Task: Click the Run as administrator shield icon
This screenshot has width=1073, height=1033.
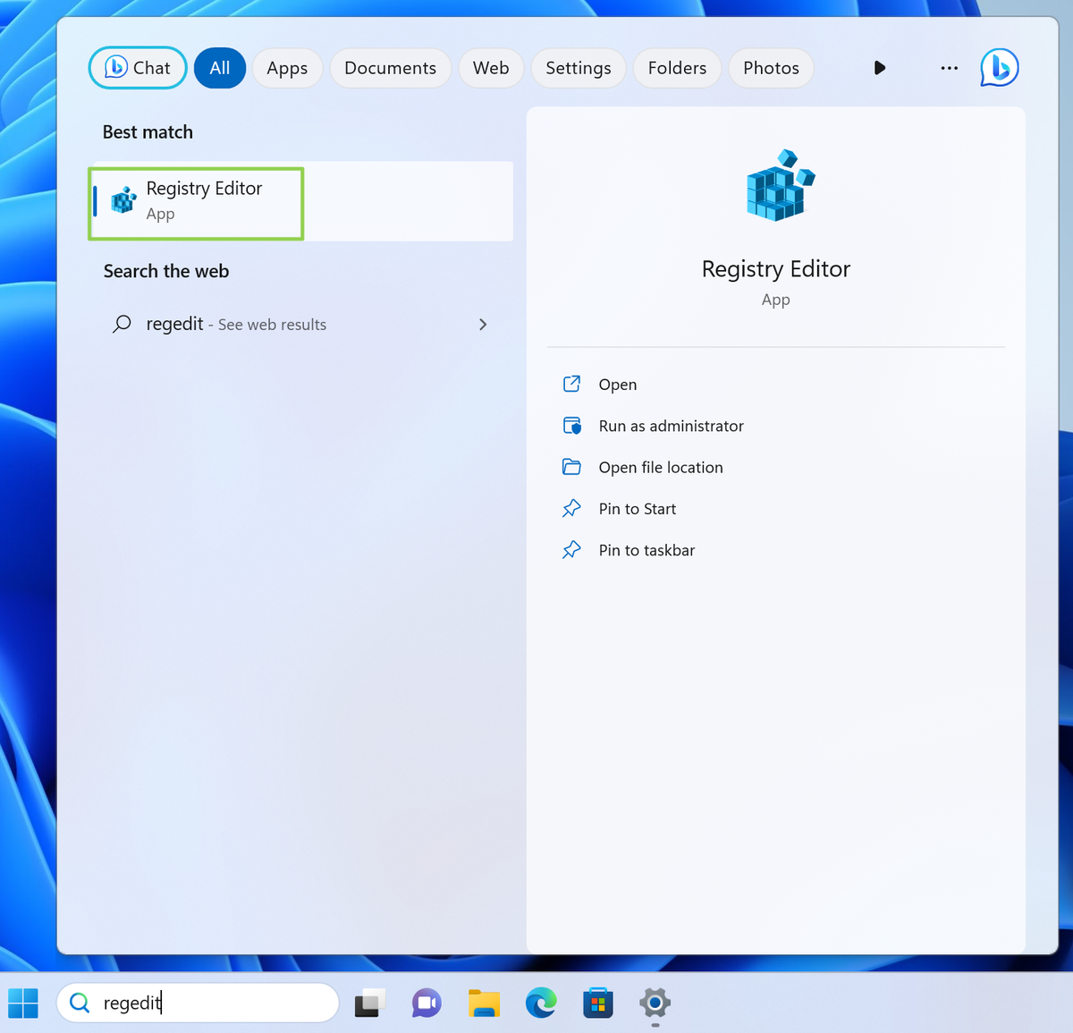Action: (572, 426)
